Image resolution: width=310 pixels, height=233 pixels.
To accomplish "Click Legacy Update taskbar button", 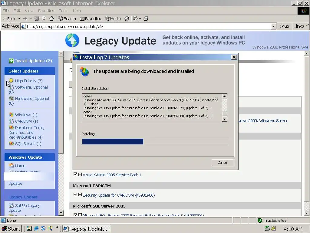I will click(x=86, y=229).
